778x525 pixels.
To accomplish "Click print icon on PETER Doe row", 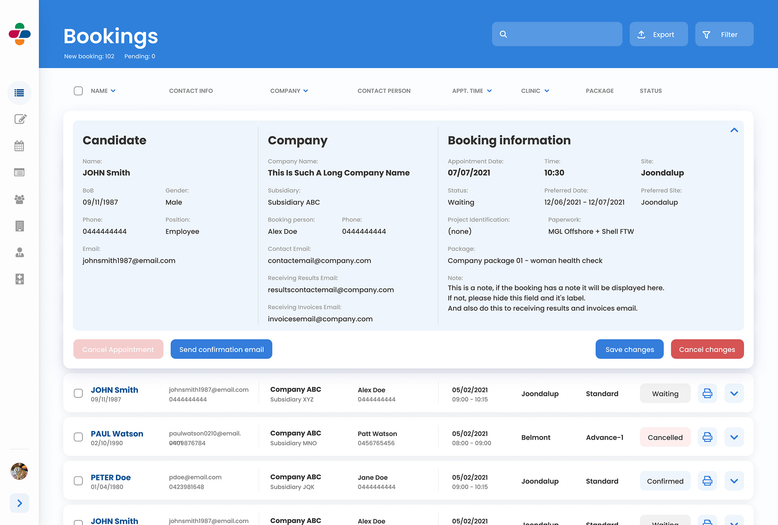I will coord(707,481).
